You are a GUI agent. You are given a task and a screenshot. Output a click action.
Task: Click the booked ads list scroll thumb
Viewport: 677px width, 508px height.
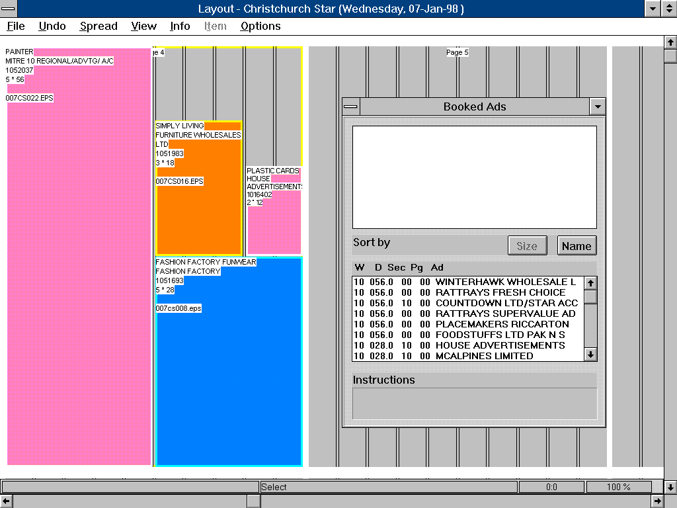coord(590,297)
